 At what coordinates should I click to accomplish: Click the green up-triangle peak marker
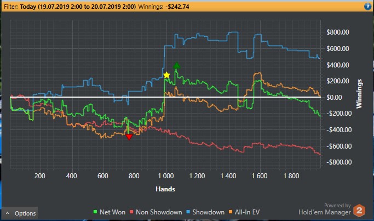click(x=176, y=65)
